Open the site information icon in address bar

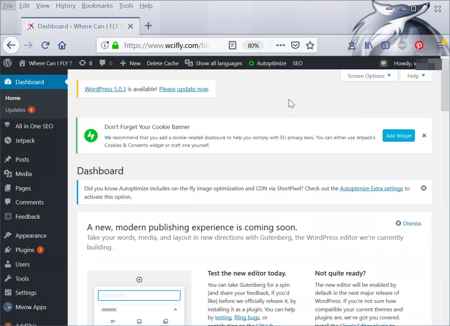point(105,45)
